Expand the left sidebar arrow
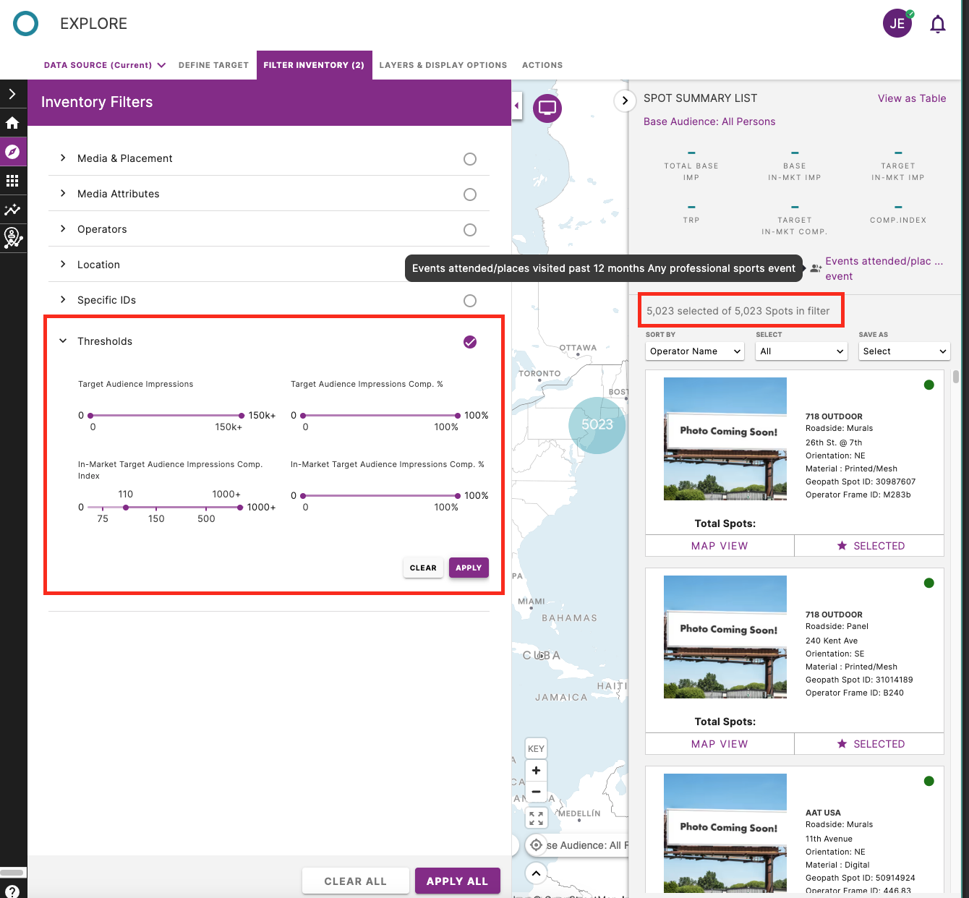This screenshot has height=898, width=969. [x=12, y=94]
